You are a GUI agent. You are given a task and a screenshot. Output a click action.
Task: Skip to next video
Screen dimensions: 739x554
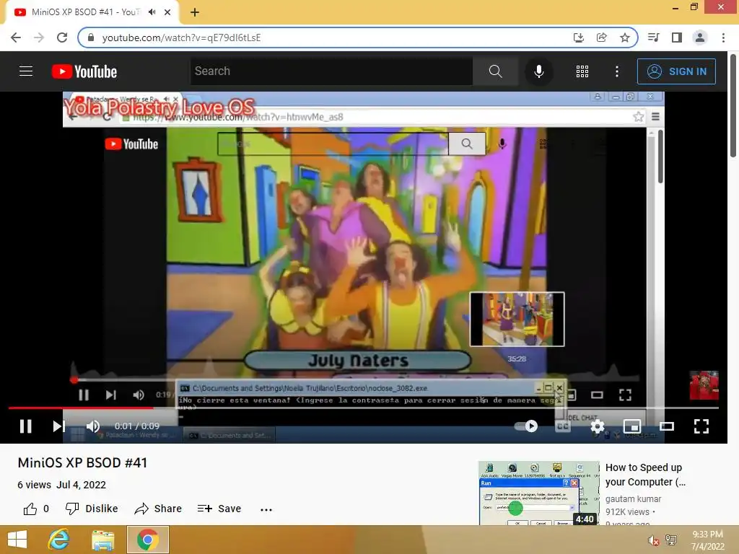(58, 426)
